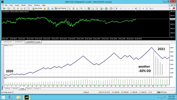The height and width of the screenshot is (100, 177).
Task: Open the Periods clock icon
Action: [x=106, y=8]
